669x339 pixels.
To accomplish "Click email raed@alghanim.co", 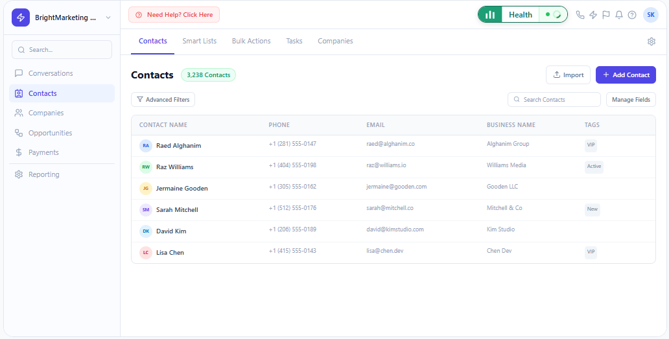I will coord(390,144).
